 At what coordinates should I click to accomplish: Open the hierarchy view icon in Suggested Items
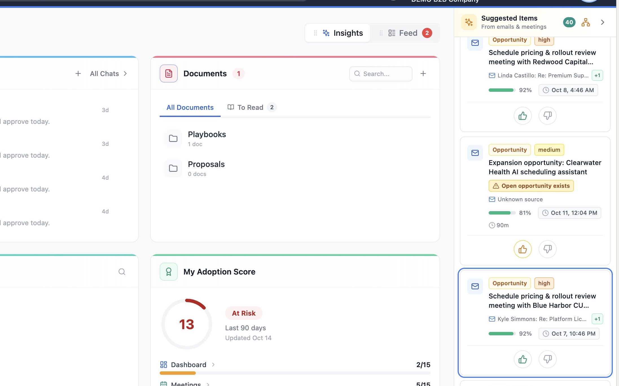pyautogui.click(x=586, y=22)
